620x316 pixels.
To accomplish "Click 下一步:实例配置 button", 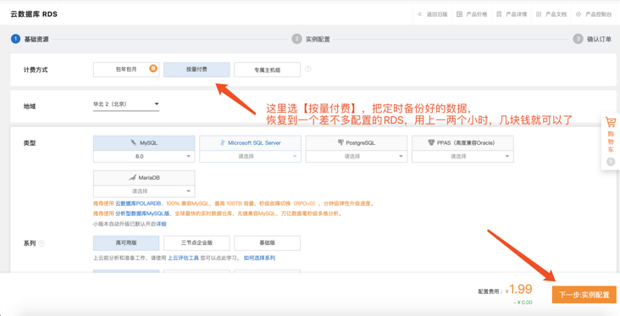I will click(x=584, y=295).
